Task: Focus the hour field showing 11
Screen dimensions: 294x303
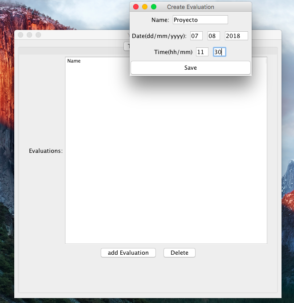Action: tap(202, 52)
